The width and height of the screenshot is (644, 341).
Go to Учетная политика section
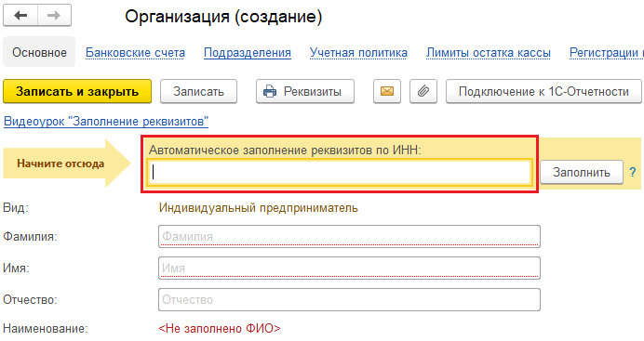coord(358,53)
